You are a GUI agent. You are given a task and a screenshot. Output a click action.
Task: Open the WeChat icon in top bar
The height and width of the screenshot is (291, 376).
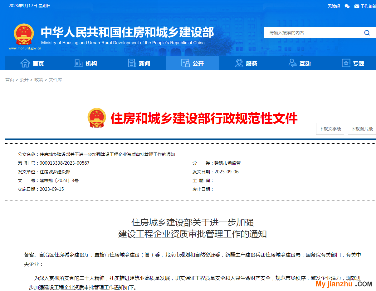tap(347, 6)
